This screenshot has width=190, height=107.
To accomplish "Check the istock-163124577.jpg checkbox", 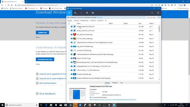I will [x=69, y=58].
